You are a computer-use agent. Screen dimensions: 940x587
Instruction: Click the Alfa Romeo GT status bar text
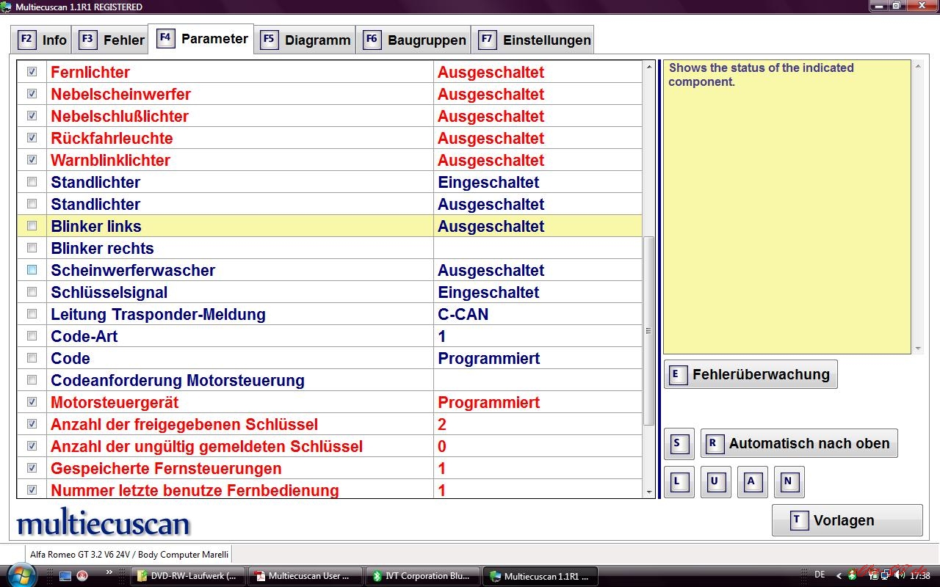pos(129,554)
